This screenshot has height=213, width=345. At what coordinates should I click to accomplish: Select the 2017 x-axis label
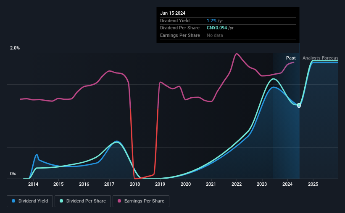click(109, 184)
